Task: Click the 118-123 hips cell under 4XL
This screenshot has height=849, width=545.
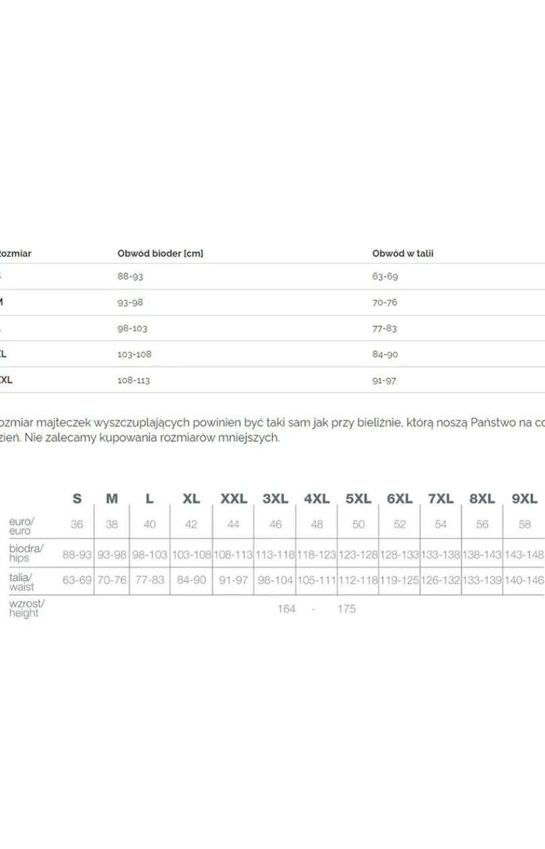Action: coord(317,555)
